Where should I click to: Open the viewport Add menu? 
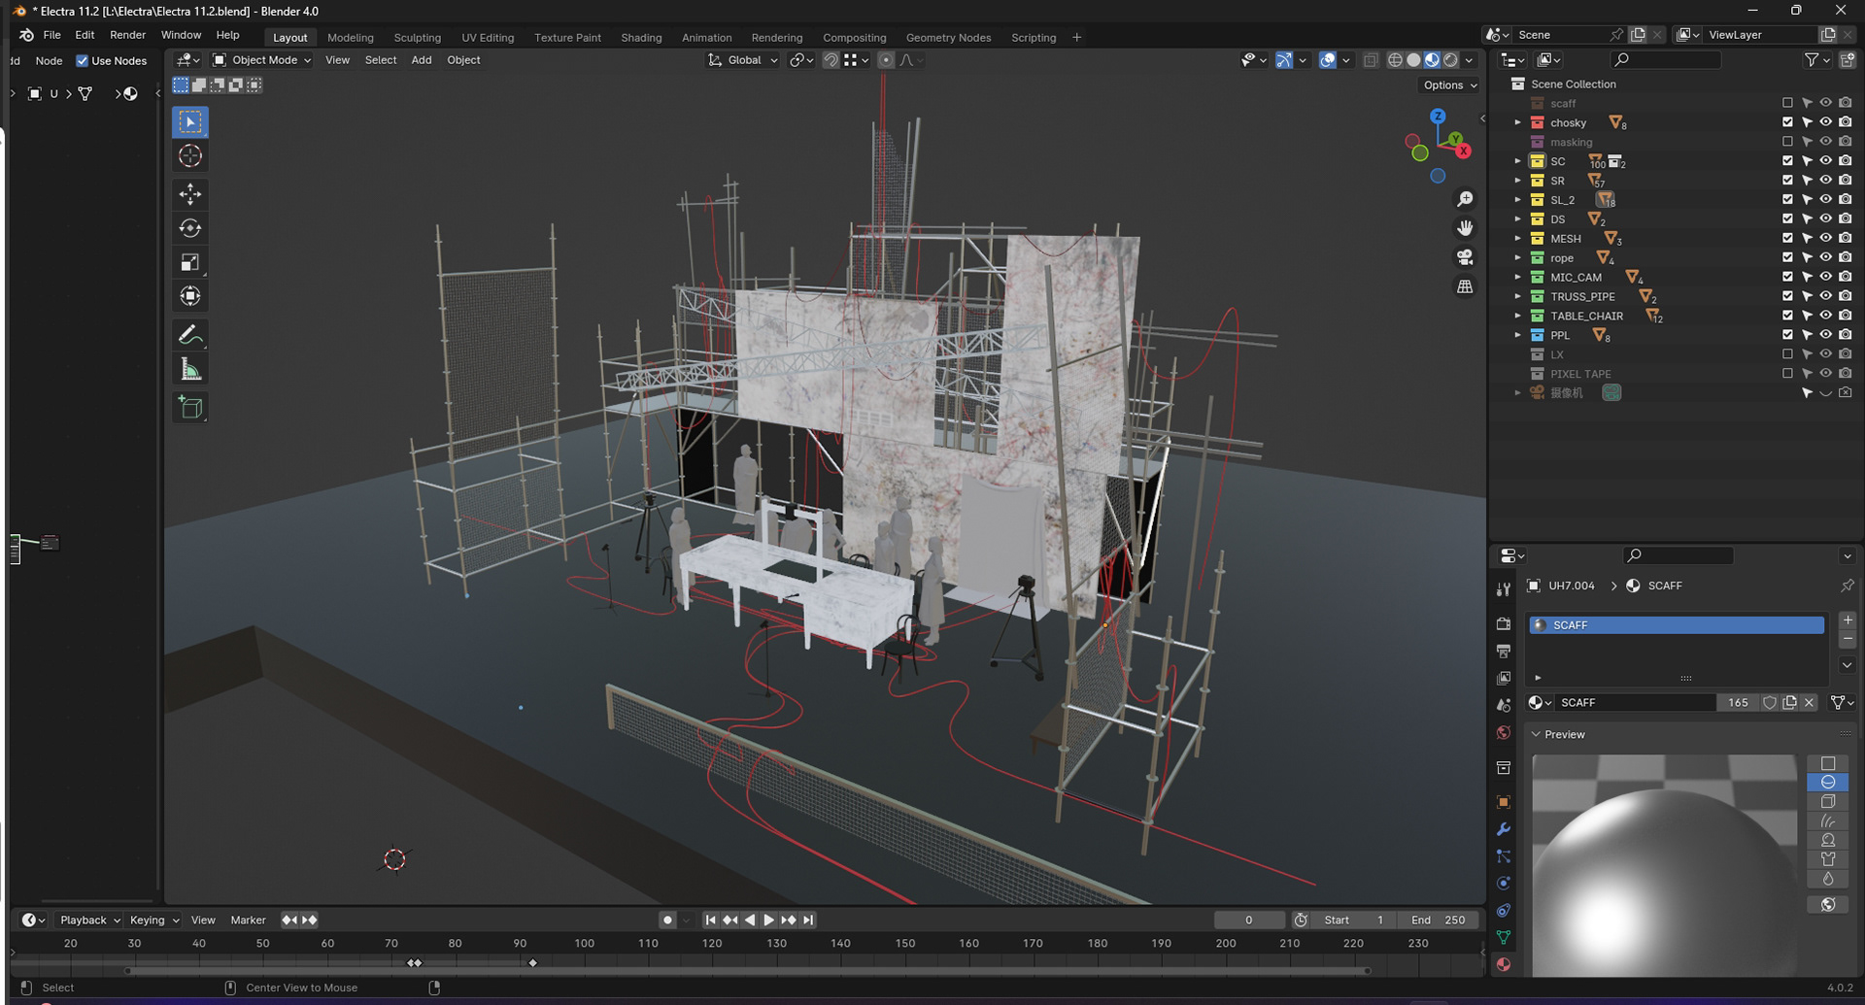tap(422, 60)
